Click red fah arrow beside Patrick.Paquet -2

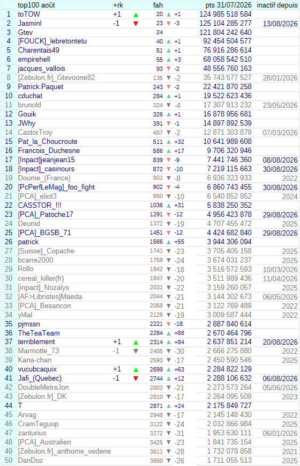[169, 87]
